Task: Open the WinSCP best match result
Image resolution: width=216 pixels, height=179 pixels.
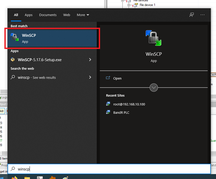Action: [x=52, y=38]
